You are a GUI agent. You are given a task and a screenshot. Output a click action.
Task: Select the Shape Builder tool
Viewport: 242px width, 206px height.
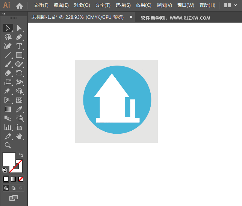click(19, 91)
